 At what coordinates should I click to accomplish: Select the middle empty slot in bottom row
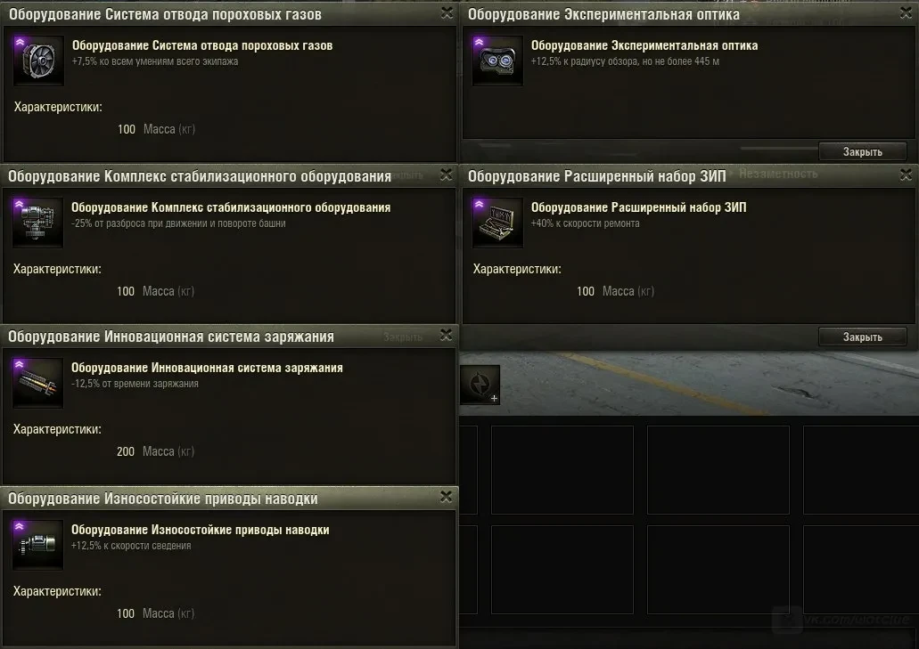[718, 570]
